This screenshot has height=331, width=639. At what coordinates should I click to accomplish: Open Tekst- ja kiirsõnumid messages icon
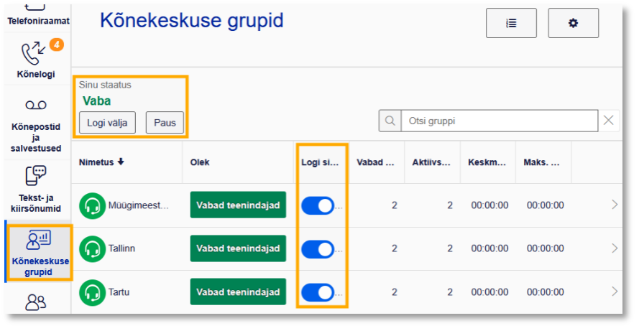(x=36, y=176)
